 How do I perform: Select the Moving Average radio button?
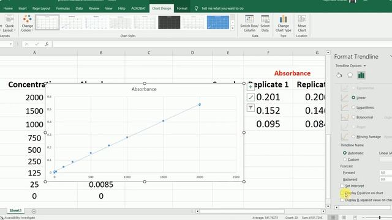tap(353, 137)
